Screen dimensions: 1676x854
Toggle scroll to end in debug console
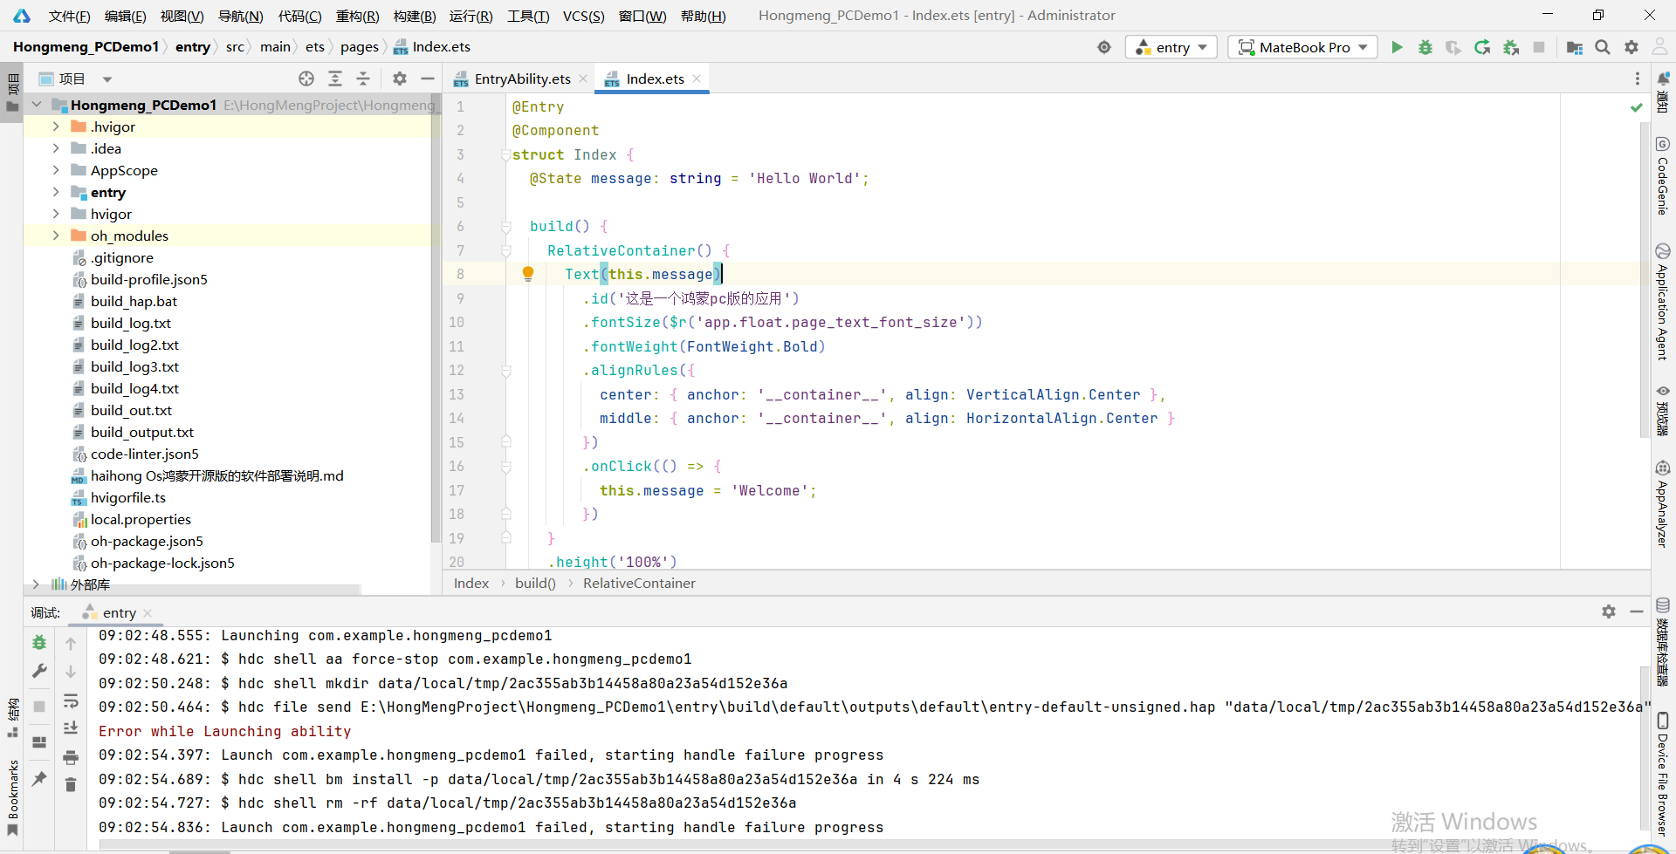(x=71, y=728)
